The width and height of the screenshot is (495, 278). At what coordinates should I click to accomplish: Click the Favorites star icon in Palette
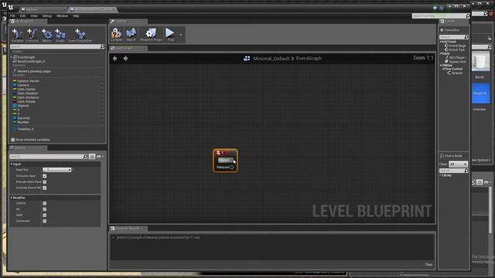[442, 30]
